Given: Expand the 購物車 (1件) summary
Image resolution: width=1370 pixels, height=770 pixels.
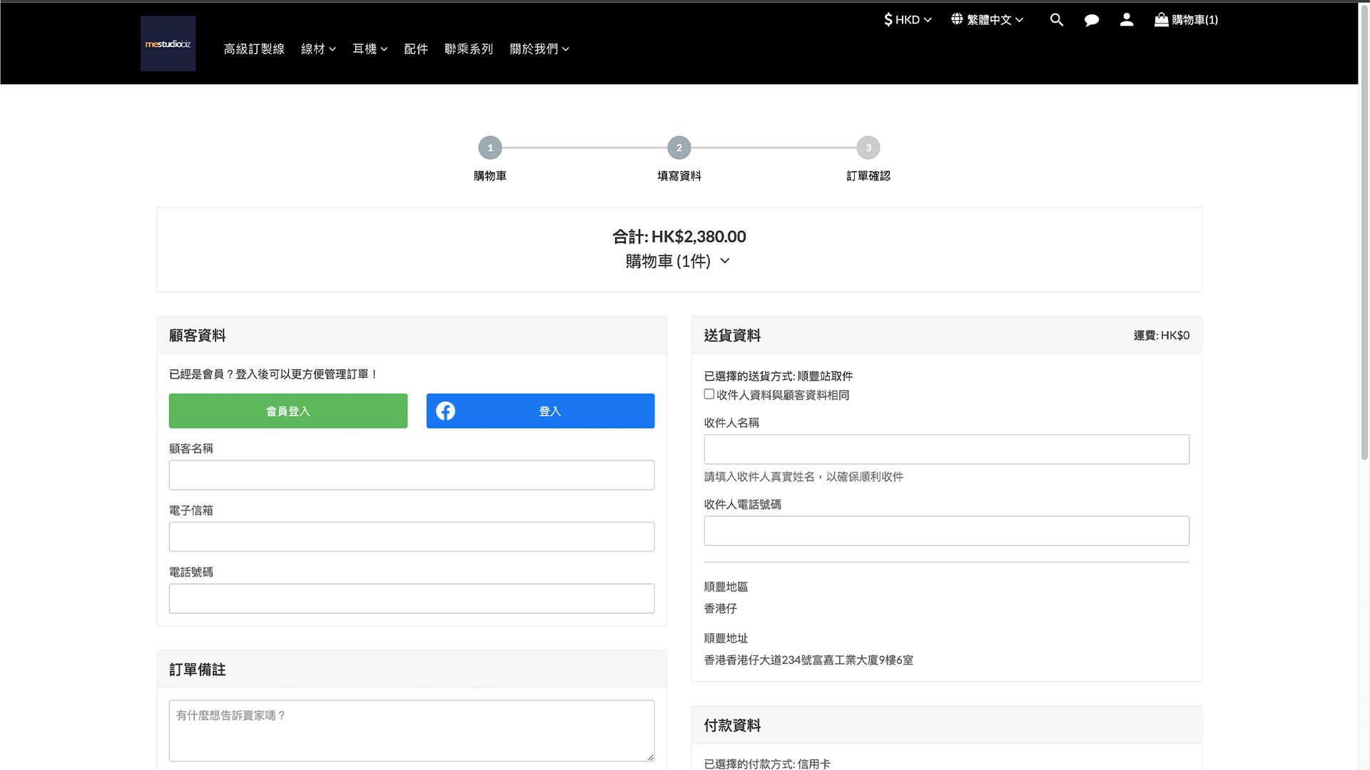Looking at the screenshot, I should click(x=678, y=262).
